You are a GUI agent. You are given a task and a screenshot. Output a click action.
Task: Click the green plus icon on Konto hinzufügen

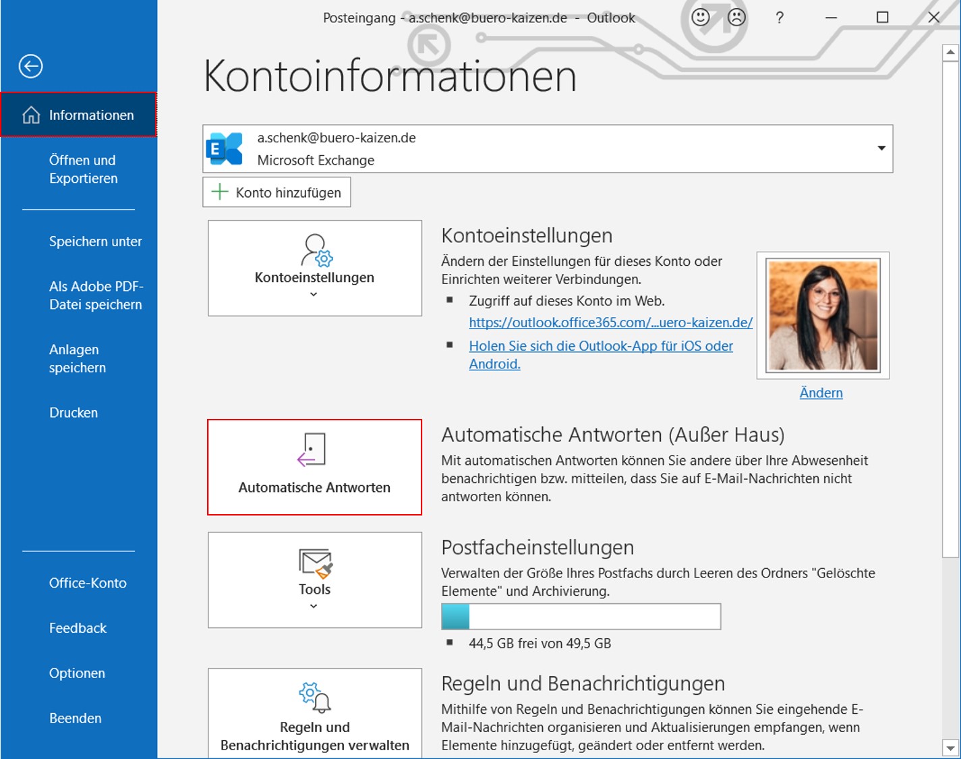point(220,192)
